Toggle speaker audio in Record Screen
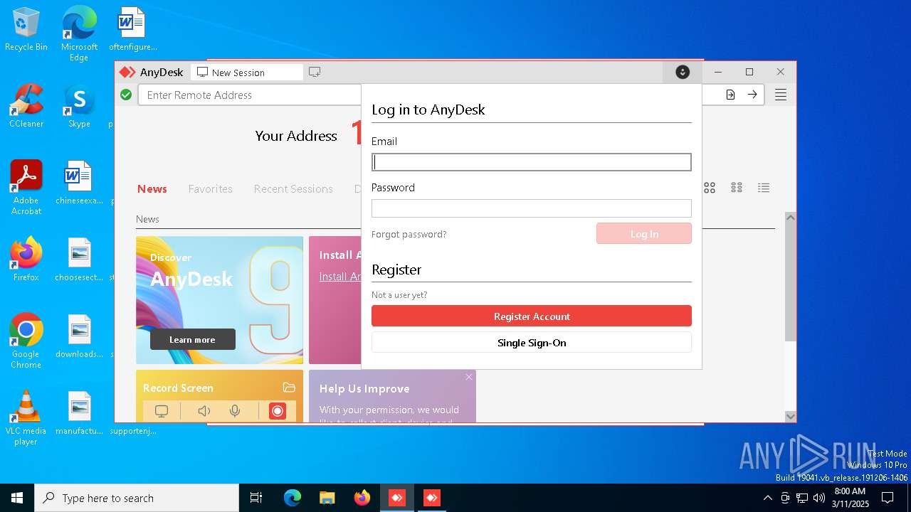This screenshot has width=911, height=512. tap(204, 411)
